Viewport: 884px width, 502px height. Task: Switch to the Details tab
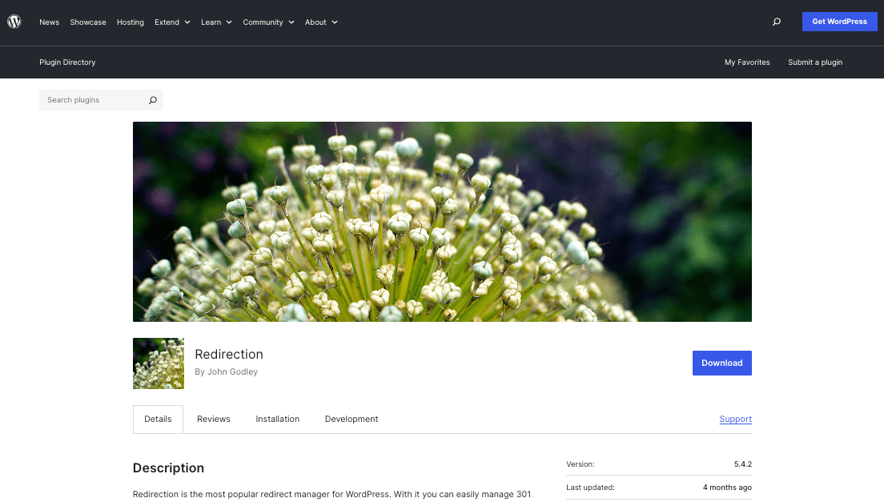point(158,420)
